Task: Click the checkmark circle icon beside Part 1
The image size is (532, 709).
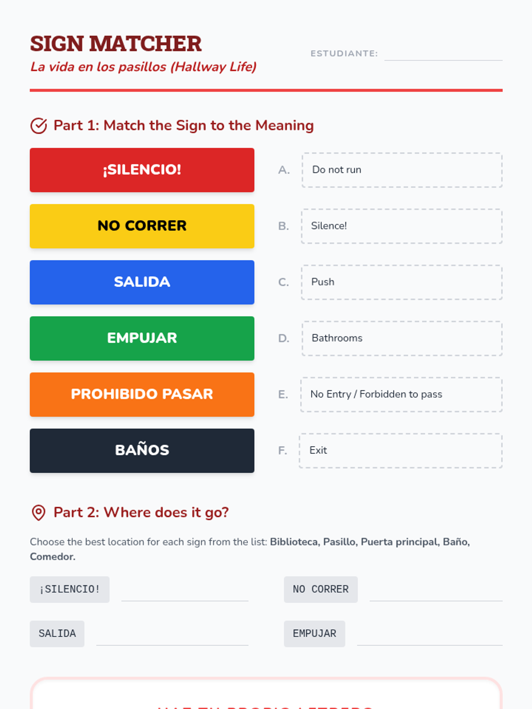Action: [x=39, y=126]
